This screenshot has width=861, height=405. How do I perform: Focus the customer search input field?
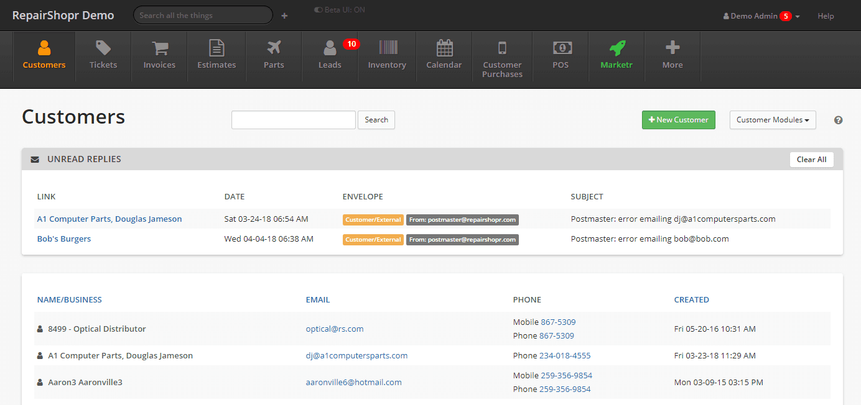pyautogui.click(x=293, y=120)
